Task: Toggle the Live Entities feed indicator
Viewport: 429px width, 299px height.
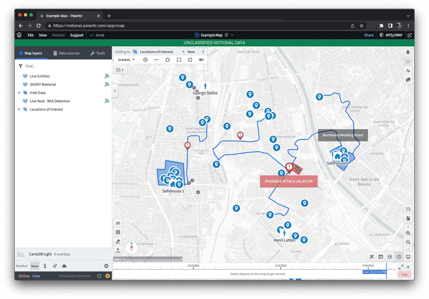Action: pyautogui.click(x=106, y=76)
